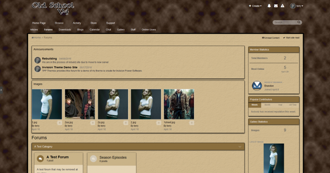Click the Search input field
Image resolution: width=330 pixels, height=173 pixels.
285,22
